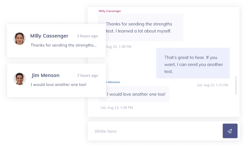Click the paper plane send icon
251x150 pixels.
[x=230, y=131]
